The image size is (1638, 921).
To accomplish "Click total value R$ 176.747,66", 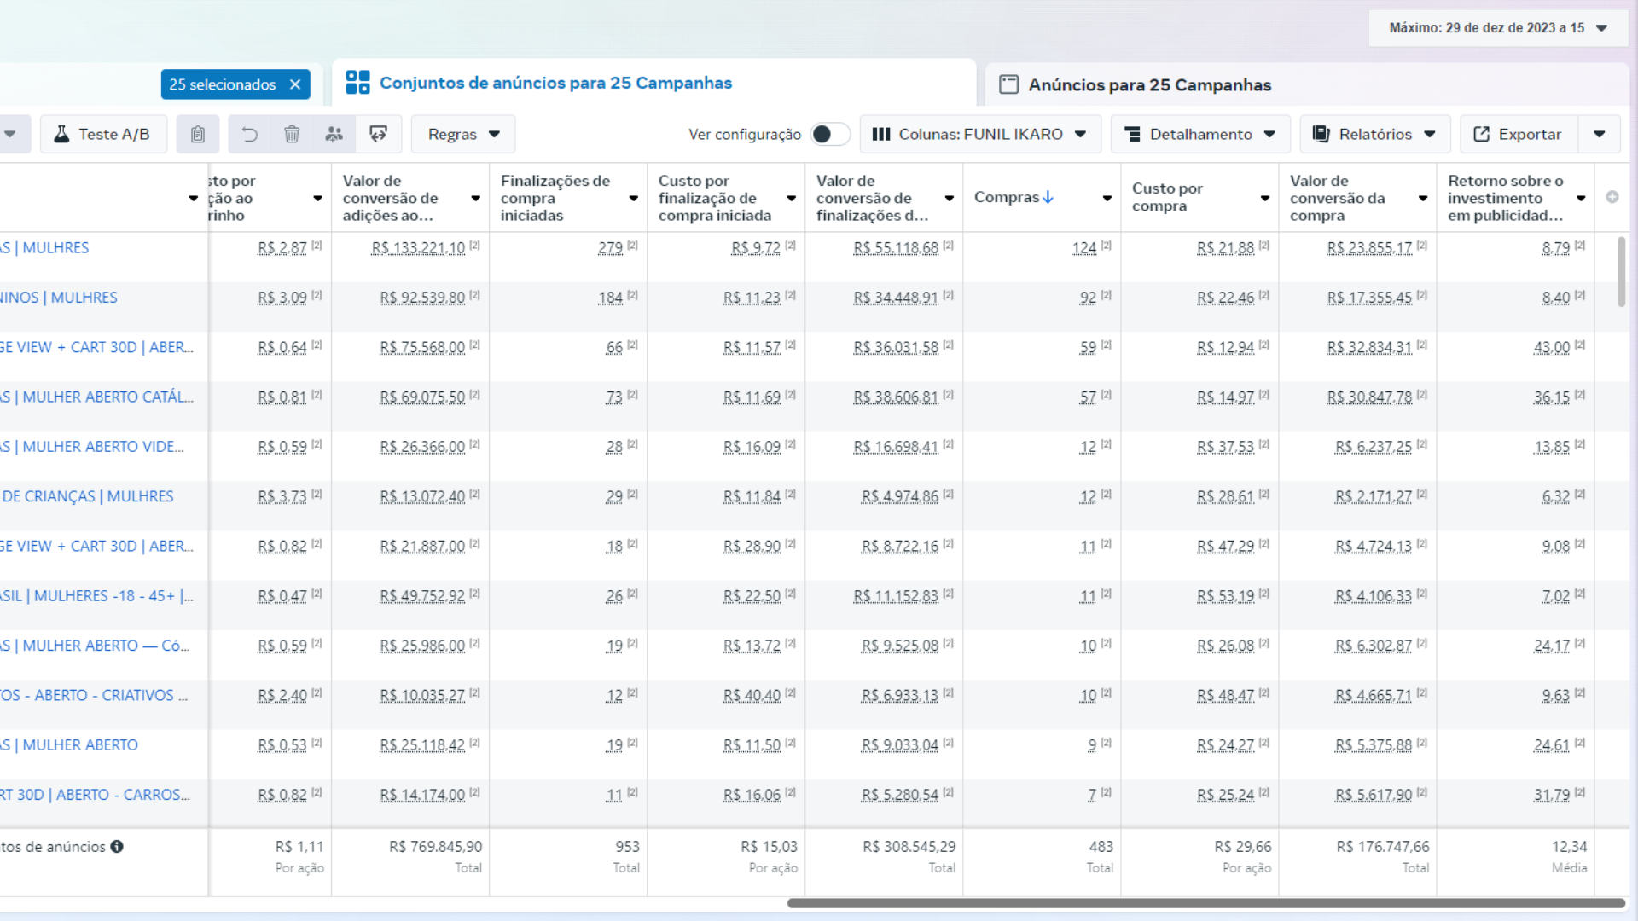I will 1382,847.
